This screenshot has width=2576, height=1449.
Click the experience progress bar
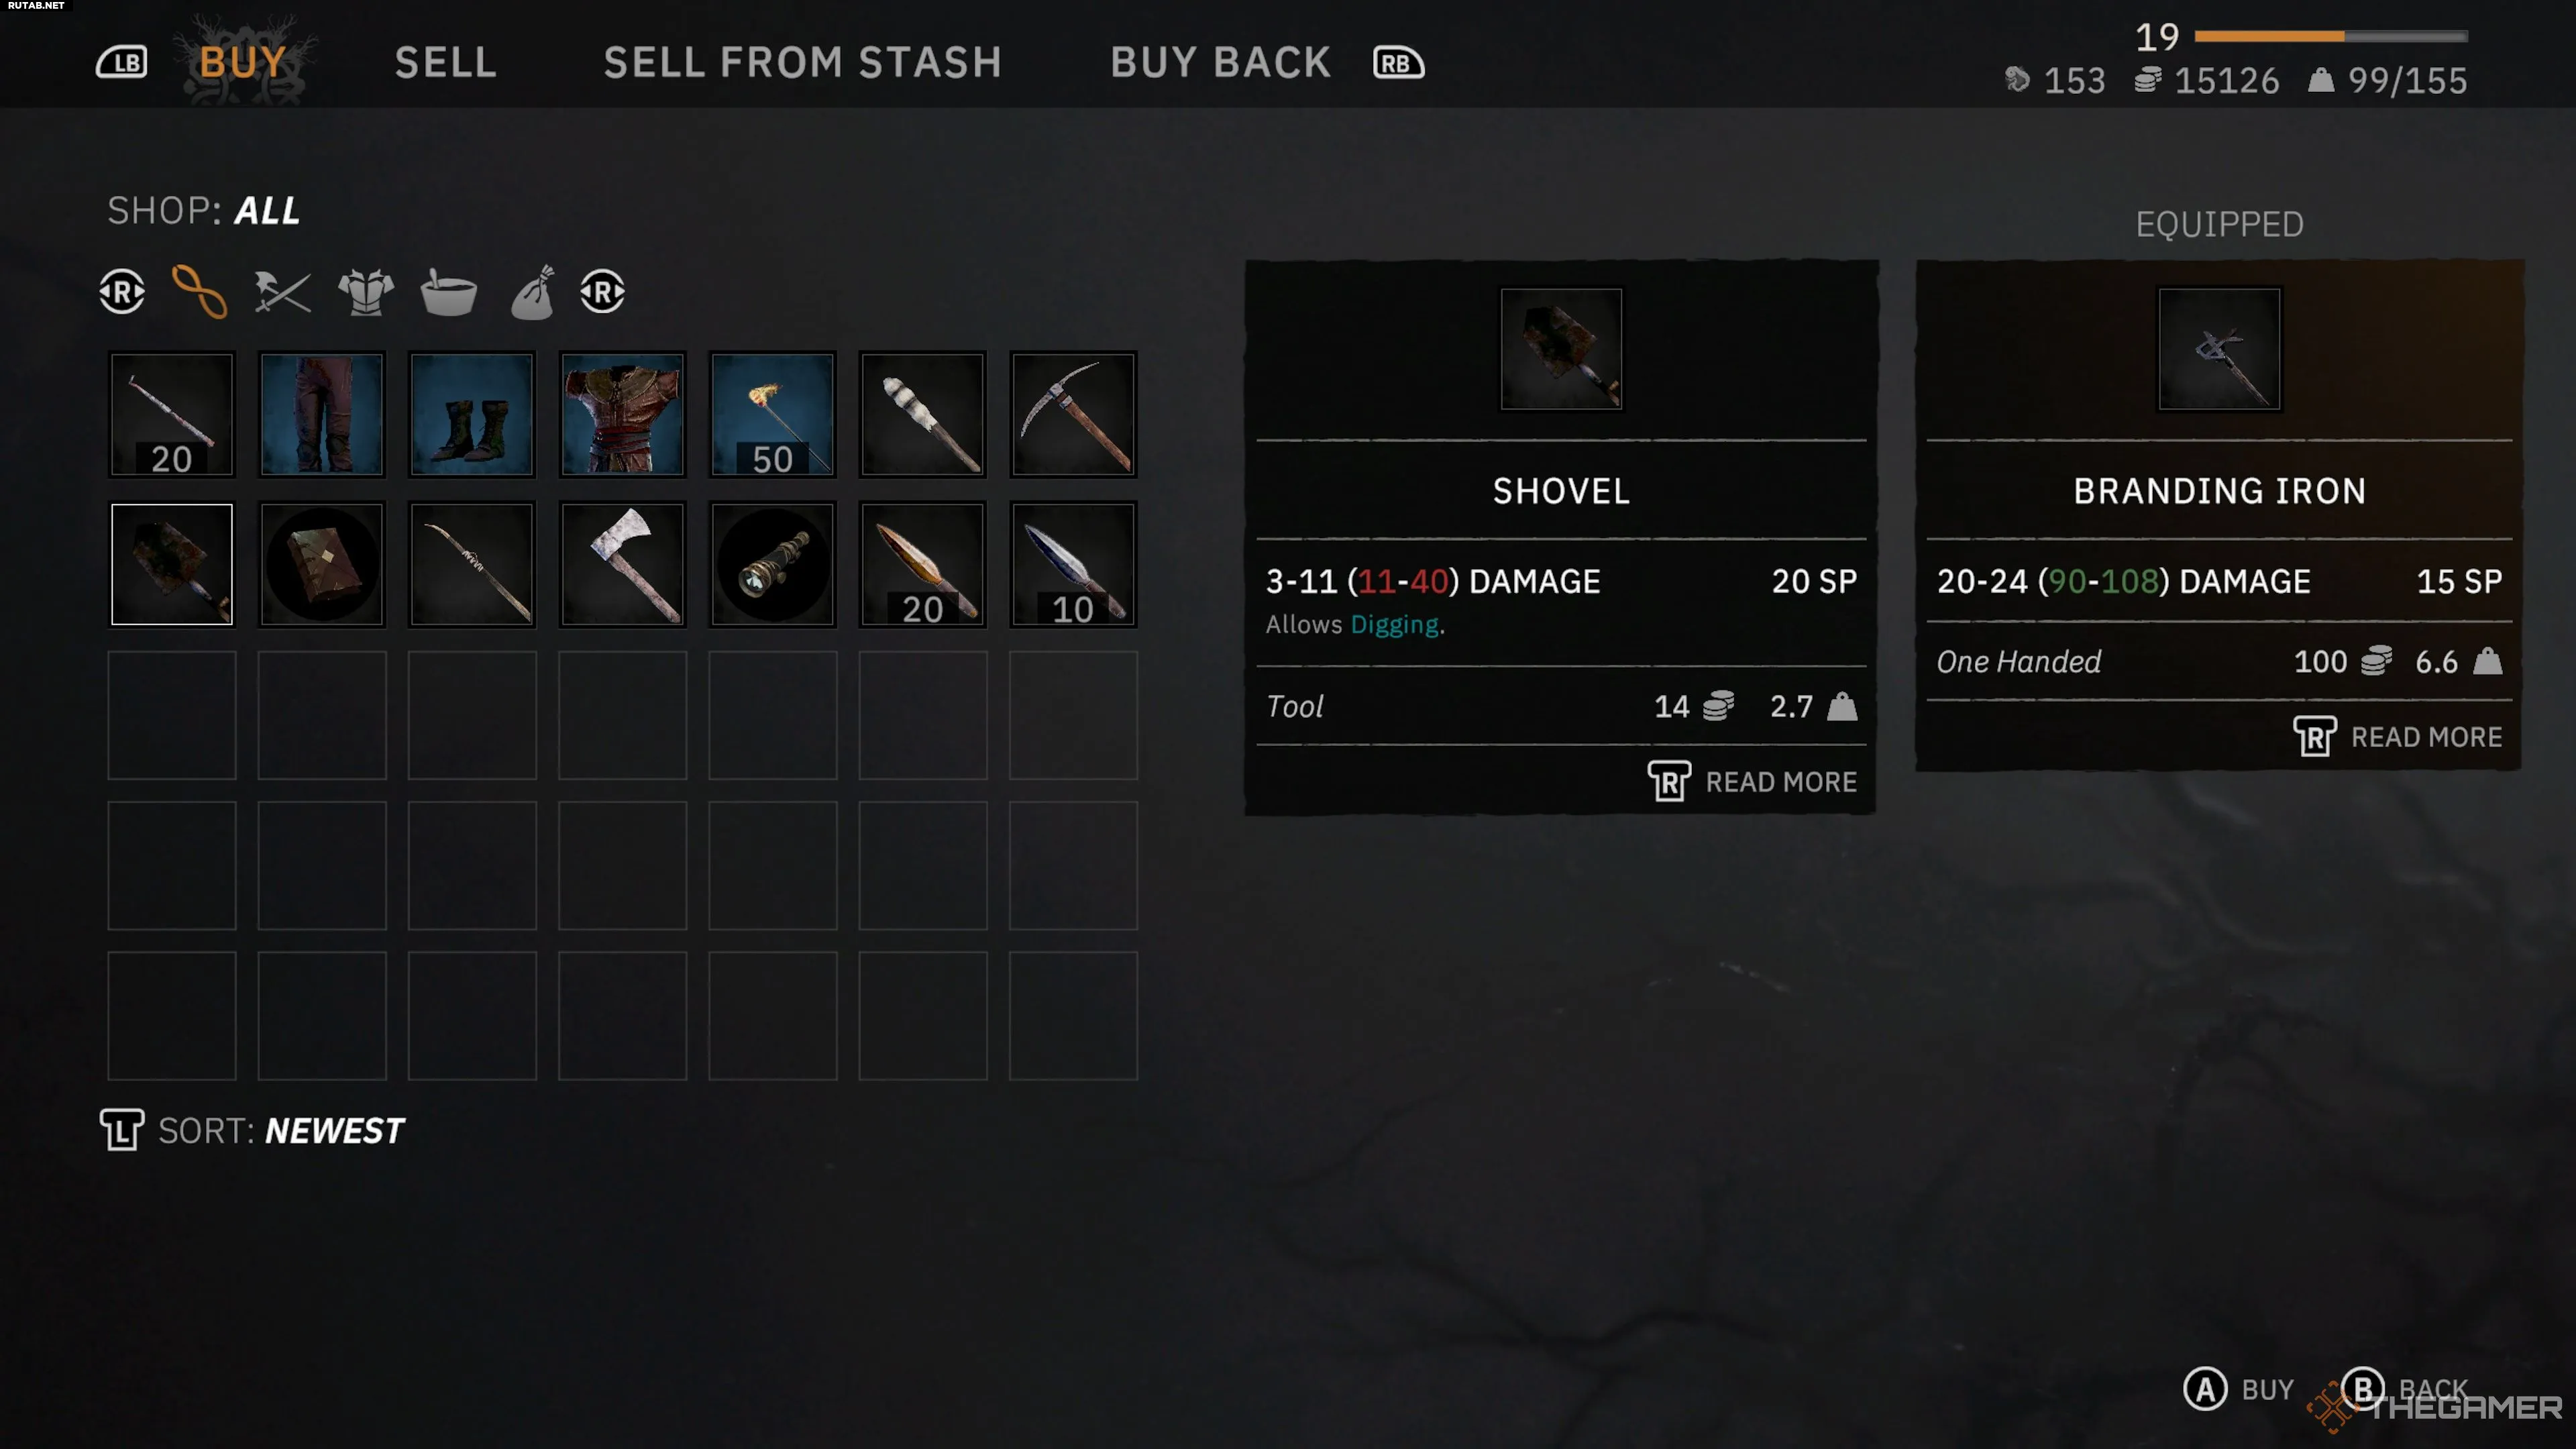pos(2331,36)
